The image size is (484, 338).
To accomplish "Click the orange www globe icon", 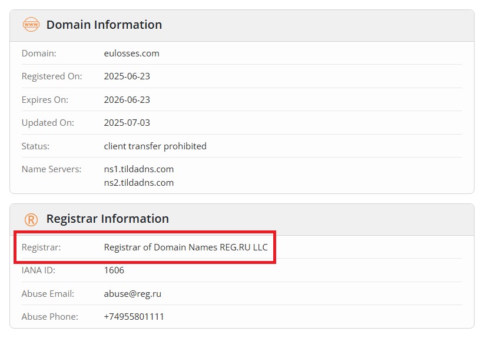I will coord(31,24).
